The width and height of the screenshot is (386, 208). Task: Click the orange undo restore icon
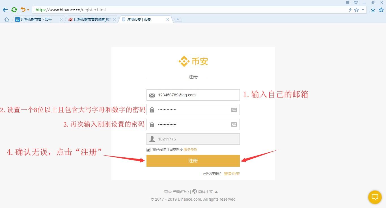coord(23,10)
